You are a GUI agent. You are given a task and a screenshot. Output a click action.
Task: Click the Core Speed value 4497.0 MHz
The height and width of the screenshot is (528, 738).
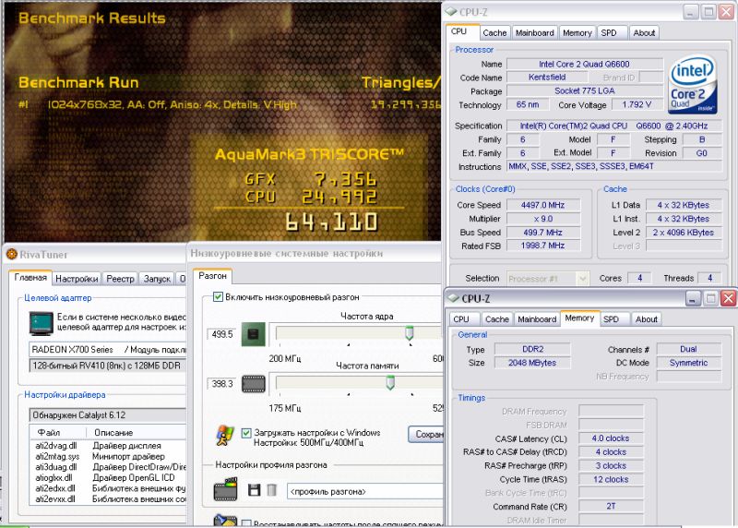pyautogui.click(x=543, y=205)
